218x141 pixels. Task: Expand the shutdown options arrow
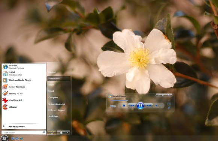click(x=68, y=132)
